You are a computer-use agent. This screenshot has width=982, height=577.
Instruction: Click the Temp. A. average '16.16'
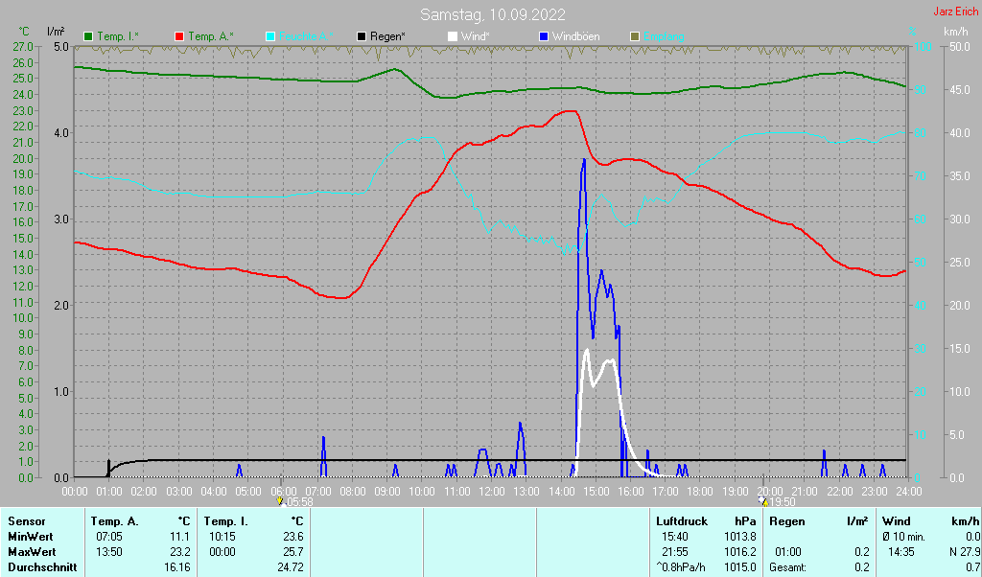pyautogui.click(x=177, y=567)
